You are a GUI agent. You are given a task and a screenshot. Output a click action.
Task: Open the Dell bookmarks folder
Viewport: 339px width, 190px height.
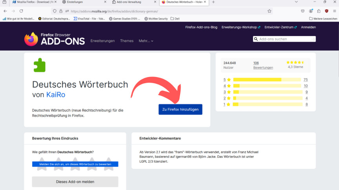(x=175, y=19)
